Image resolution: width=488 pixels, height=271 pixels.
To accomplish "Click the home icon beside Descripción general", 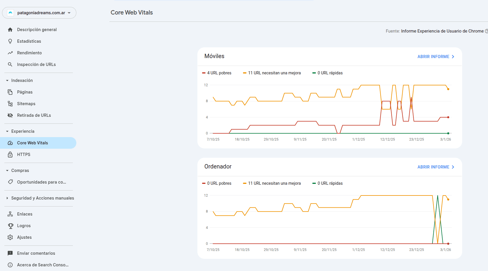I will tap(10, 30).
